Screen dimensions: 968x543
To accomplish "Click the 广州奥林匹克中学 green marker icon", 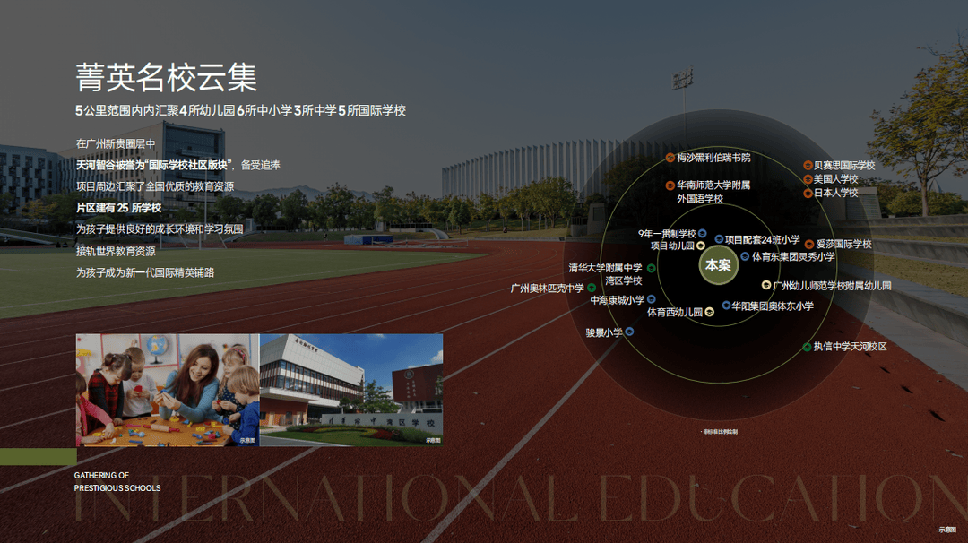I will [592, 289].
